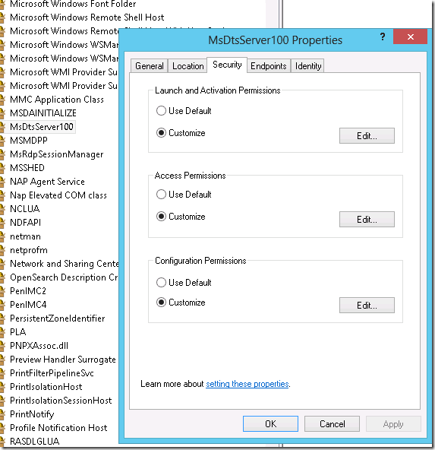Click the MSDAINITIALIZE component icon

point(2,113)
